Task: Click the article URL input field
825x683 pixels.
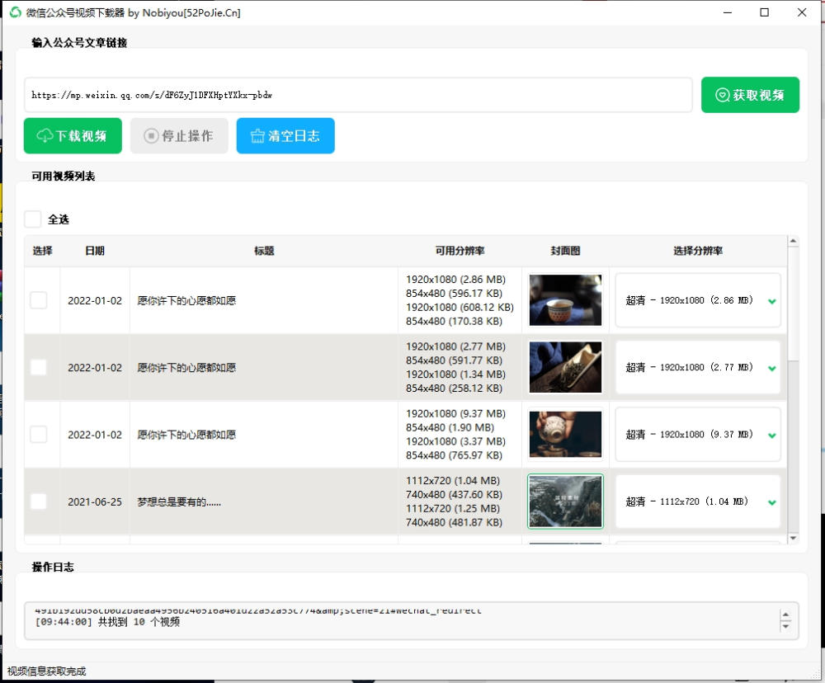Action: (x=361, y=95)
